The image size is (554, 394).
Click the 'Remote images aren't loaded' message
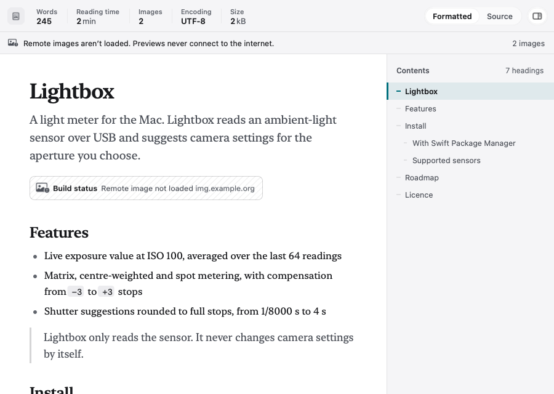pyautogui.click(x=148, y=44)
